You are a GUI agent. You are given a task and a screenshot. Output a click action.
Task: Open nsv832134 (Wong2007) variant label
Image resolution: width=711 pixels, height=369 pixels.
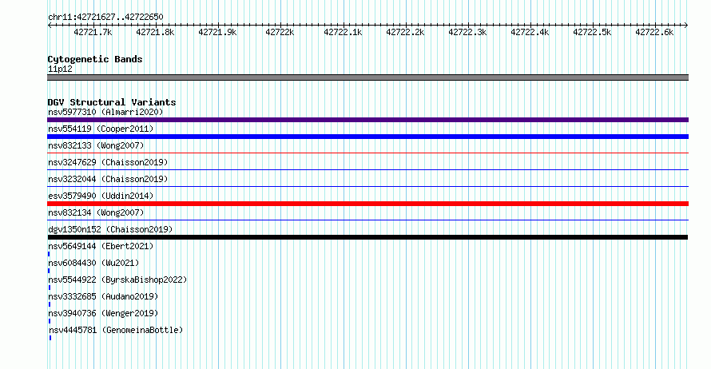(x=96, y=212)
